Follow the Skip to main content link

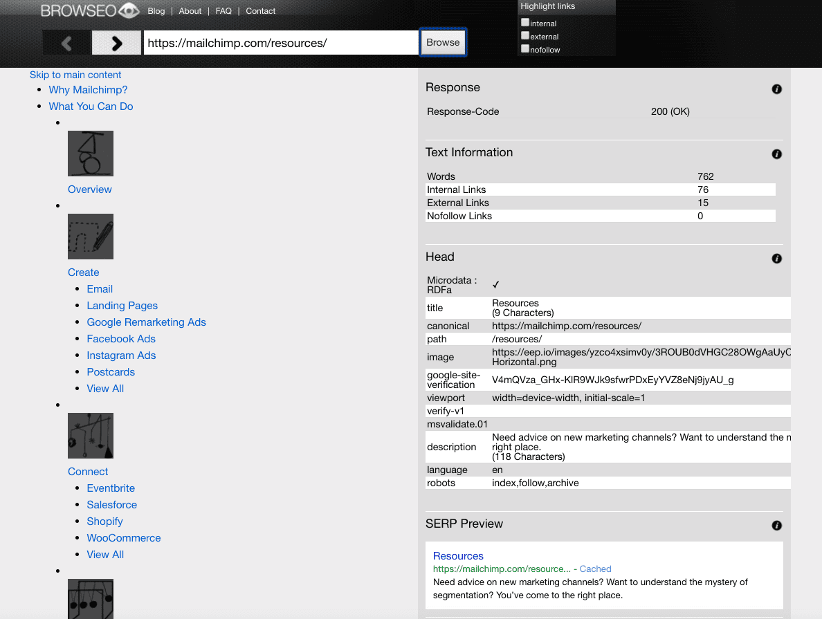click(75, 75)
